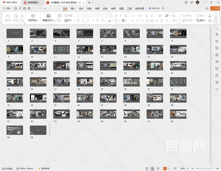Click the orange 分享 share button
The width and height of the screenshot is (221, 171).
tap(215, 9)
